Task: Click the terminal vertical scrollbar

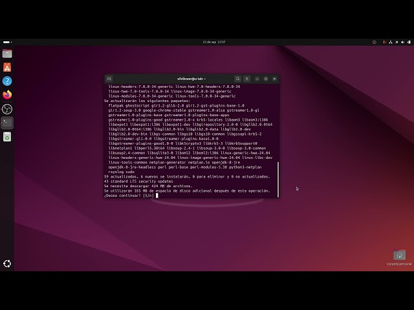Action: [x=278, y=180]
